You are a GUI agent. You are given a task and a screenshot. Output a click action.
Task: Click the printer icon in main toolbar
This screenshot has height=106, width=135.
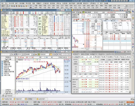click(x=12, y=6)
